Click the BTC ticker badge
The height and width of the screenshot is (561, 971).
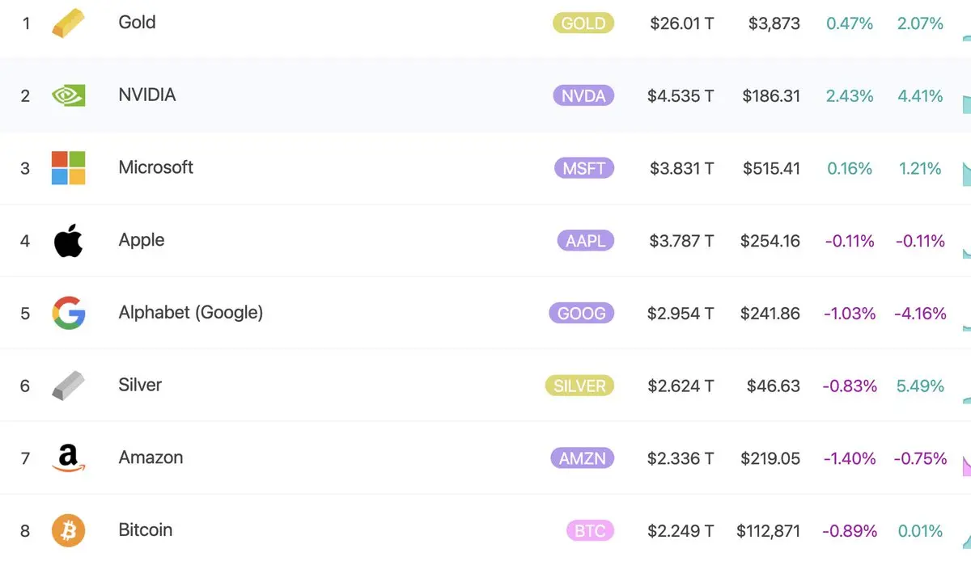point(590,531)
